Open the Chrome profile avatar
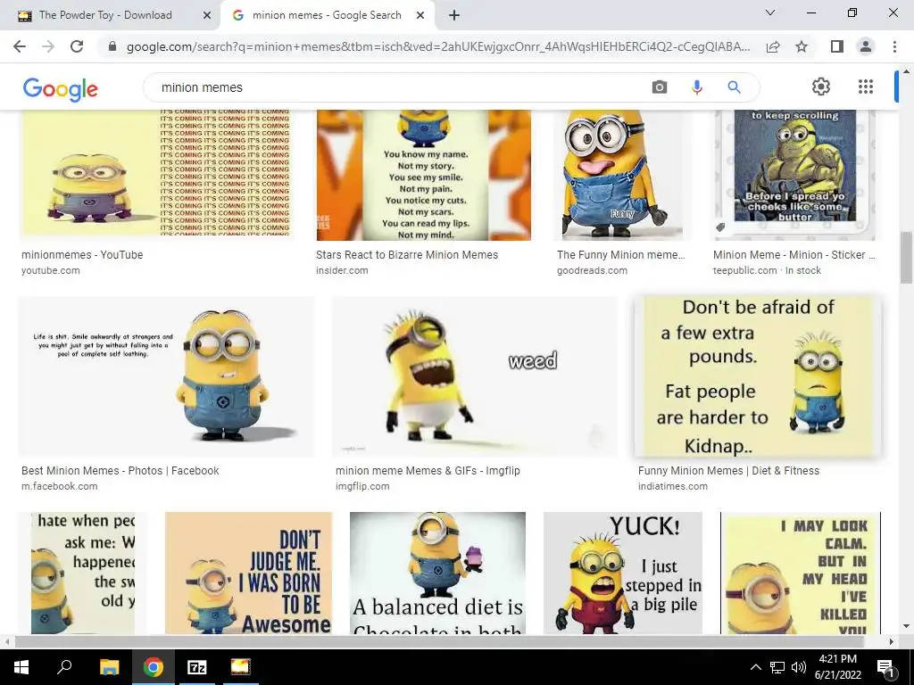 (x=866, y=46)
